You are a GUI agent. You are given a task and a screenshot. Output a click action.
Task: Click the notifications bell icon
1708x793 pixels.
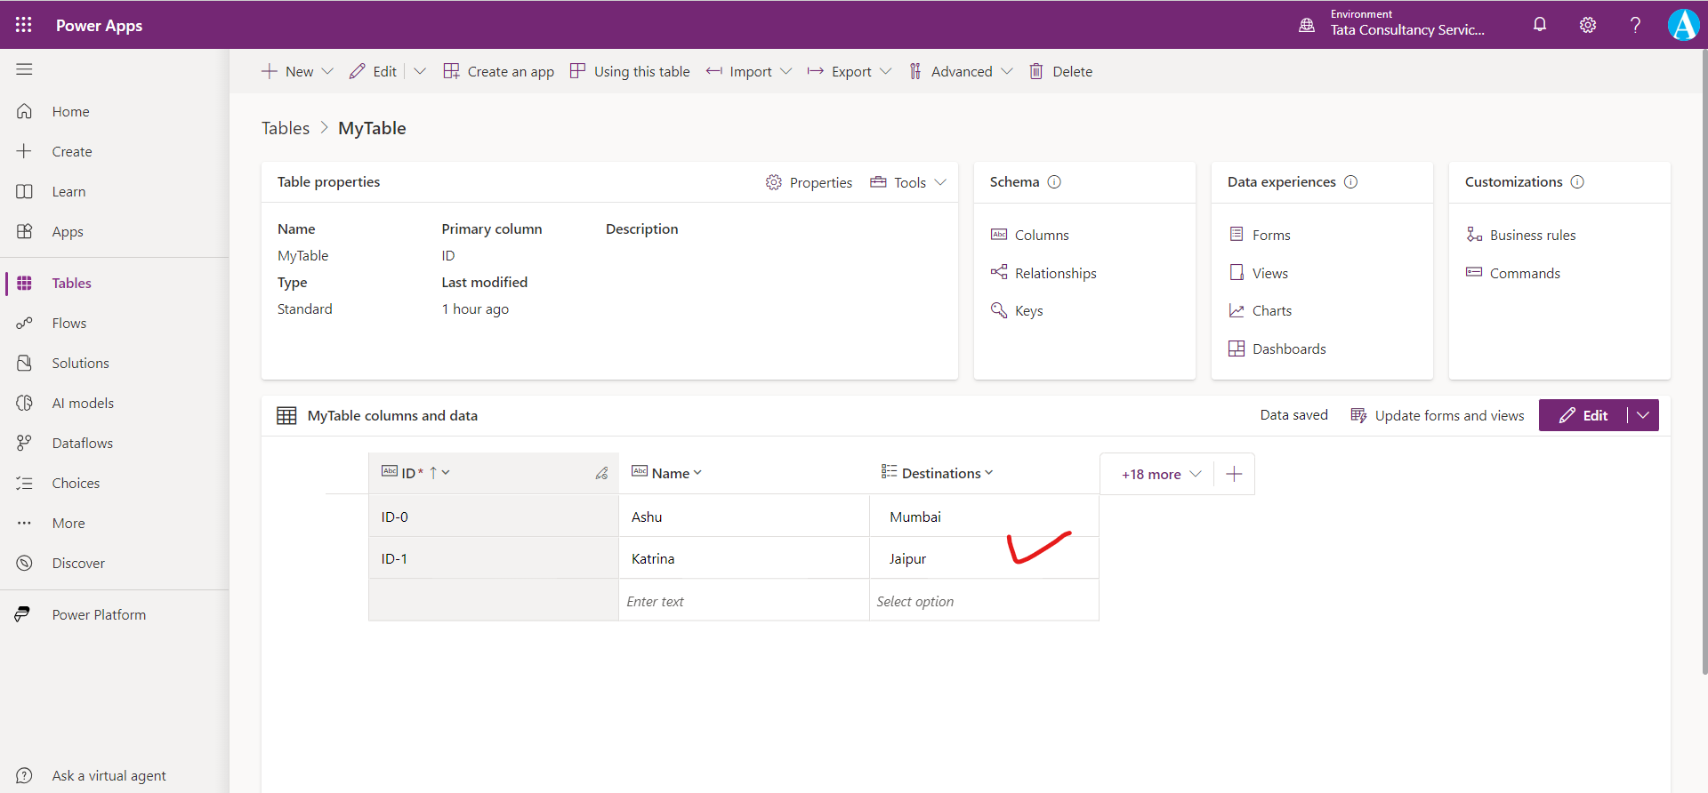coord(1539,25)
